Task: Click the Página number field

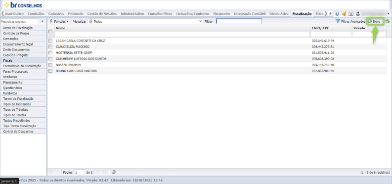Action: tap(80, 172)
